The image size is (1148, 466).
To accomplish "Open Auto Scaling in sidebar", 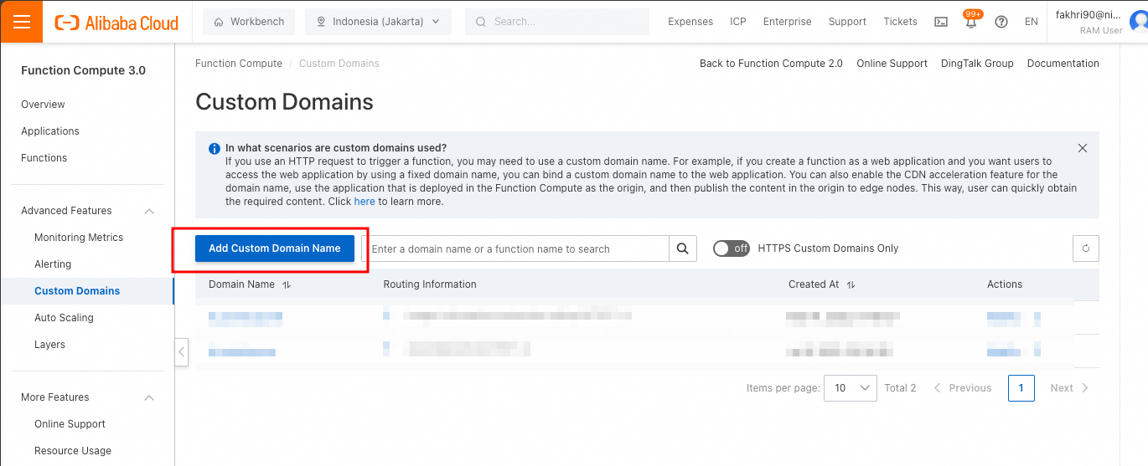I will click(x=64, y=318).
